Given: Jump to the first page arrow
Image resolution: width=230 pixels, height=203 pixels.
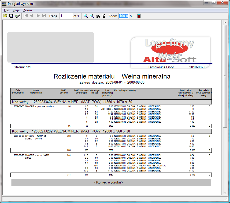Looking at the screenshot, I should (26, 16).
